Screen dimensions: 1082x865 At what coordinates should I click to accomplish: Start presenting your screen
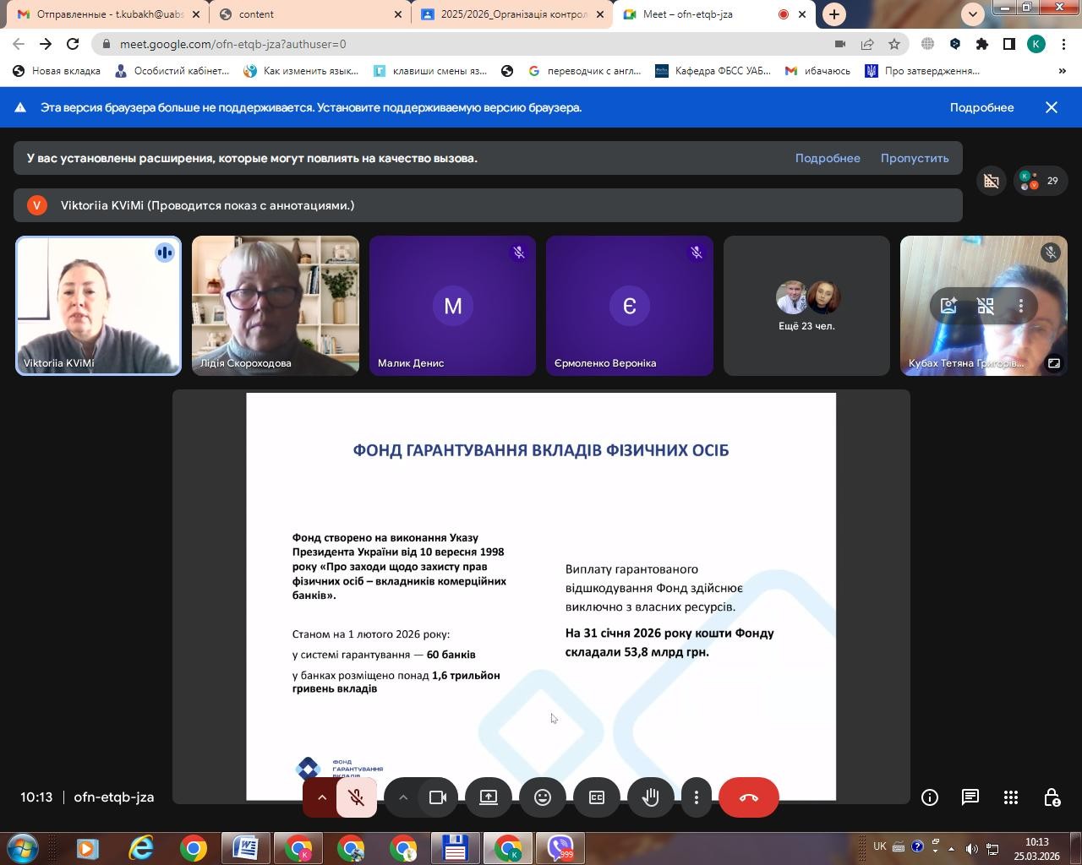click(x=489, y=797)
